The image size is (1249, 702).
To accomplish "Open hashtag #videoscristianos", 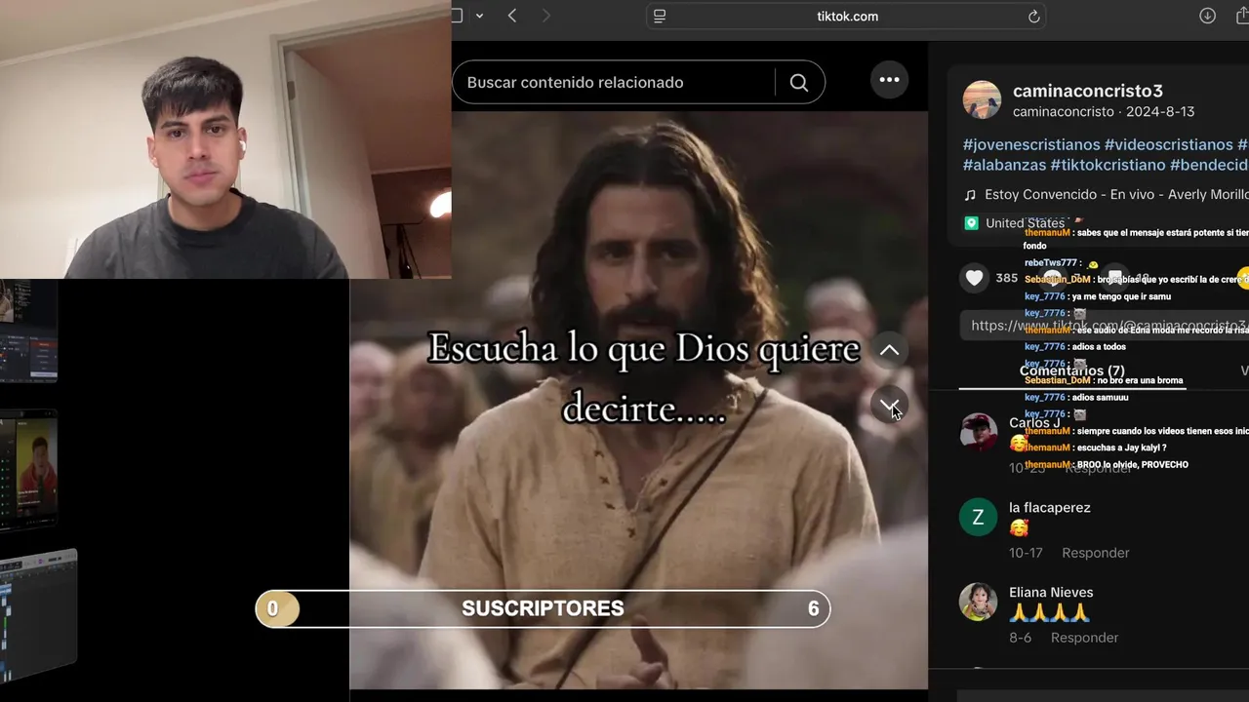I will [1169, 144].
